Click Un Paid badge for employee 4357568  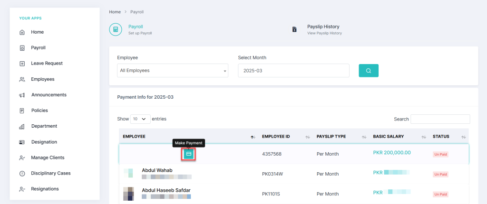[x=441, y=154]
